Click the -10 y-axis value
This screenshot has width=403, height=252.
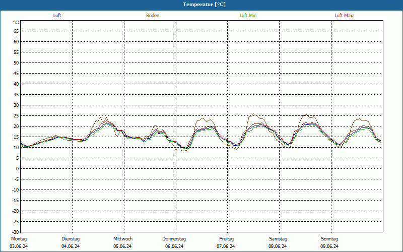(16, 190)
